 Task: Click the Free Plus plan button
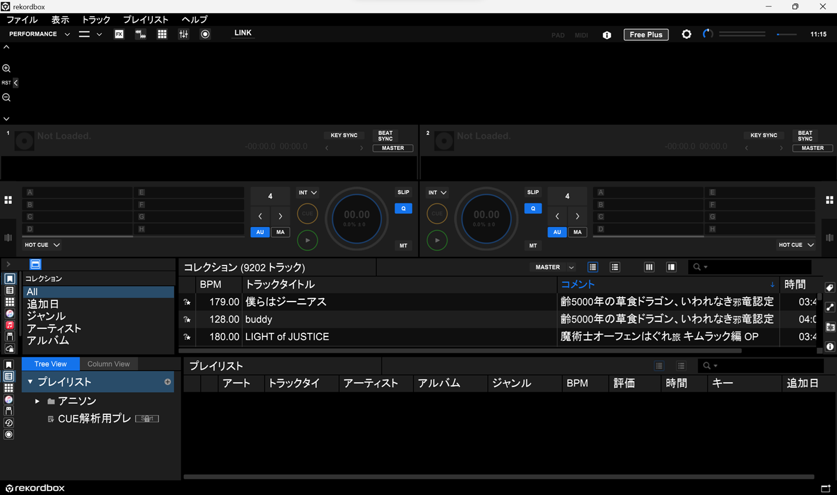[646, 35]
